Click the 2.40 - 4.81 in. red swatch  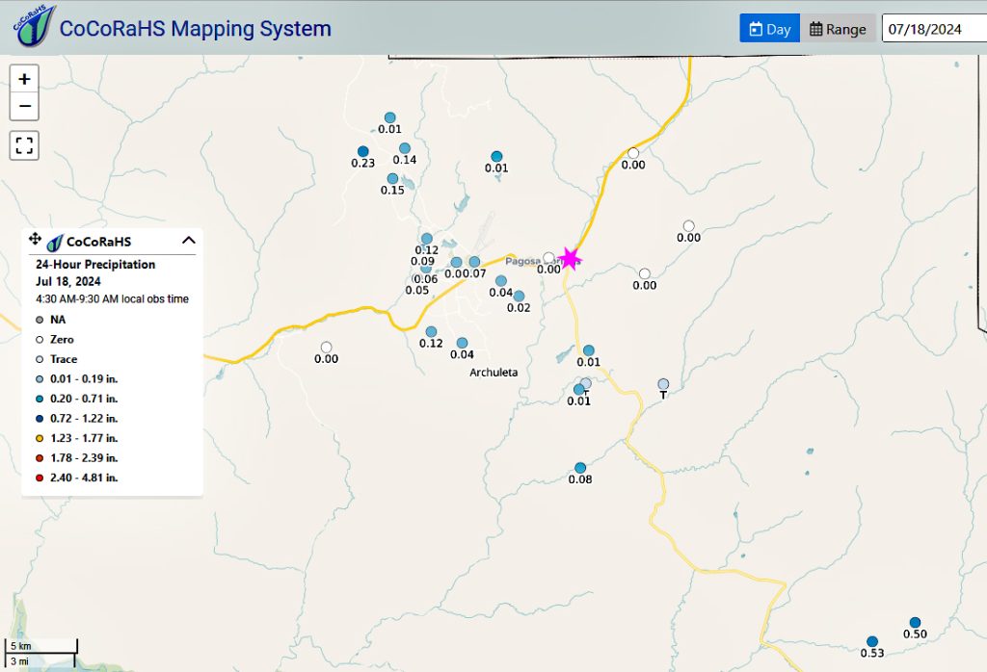(40, 478)
